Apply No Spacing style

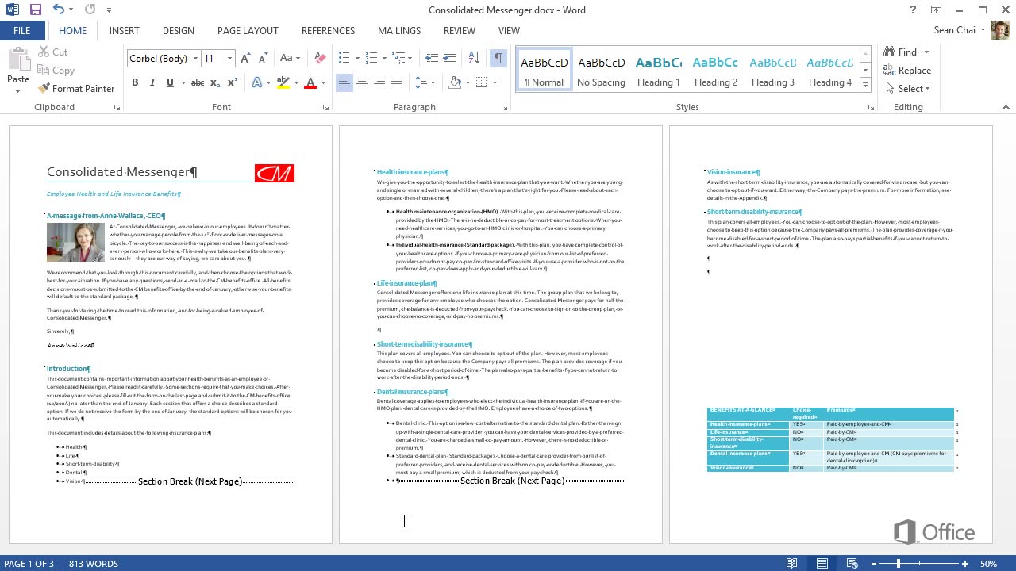[x=601, y=70]
